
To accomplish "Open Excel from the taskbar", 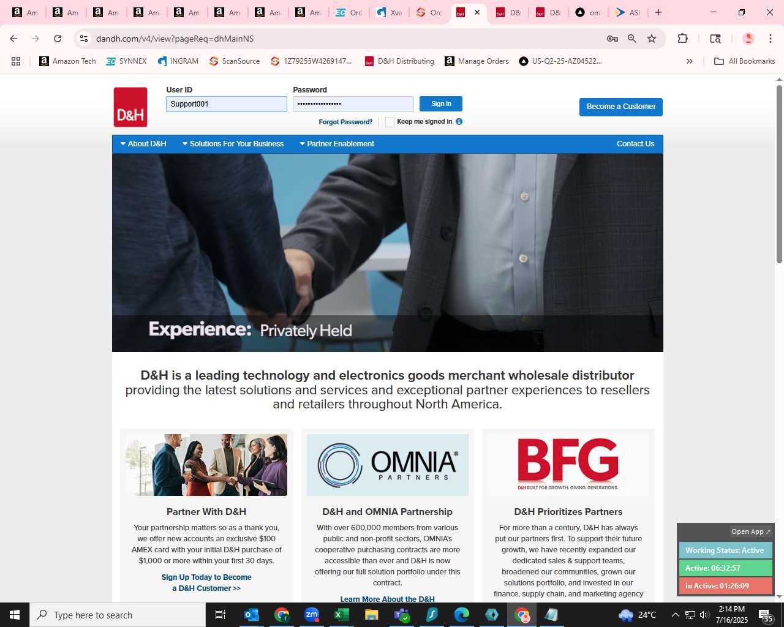I will (x=342, y=615).
